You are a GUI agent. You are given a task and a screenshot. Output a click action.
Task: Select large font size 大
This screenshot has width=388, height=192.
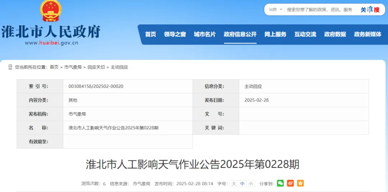tap(234, 184)
